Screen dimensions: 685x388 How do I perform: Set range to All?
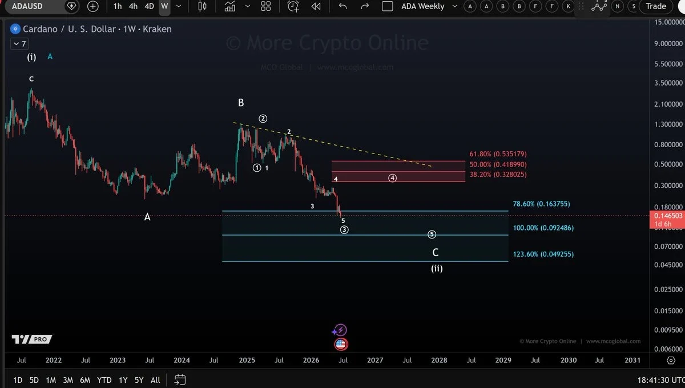pyautogui.click(x=155, y=380)
